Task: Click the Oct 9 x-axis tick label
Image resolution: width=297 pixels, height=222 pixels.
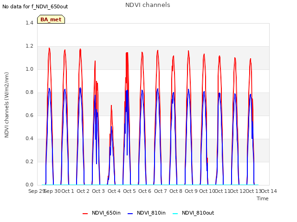Action: (x=191, y=191)
